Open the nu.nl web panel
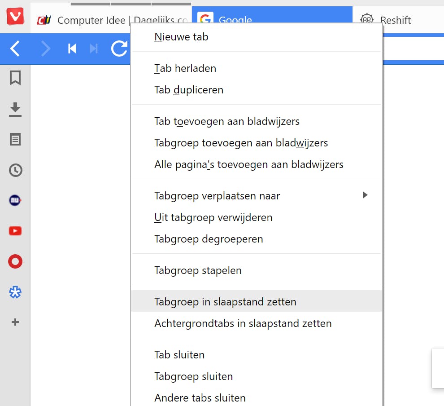Viewport: 444px width, 406px height. pos(15,200)
